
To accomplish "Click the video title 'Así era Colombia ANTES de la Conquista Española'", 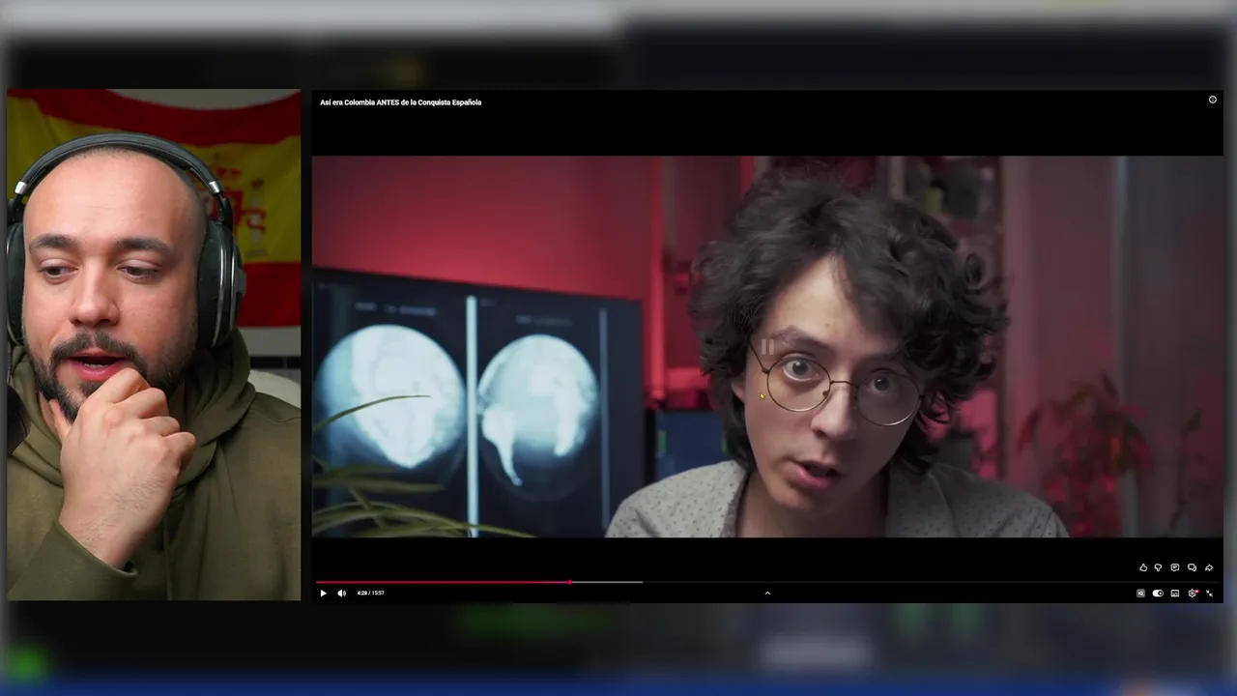I will 401,102.
